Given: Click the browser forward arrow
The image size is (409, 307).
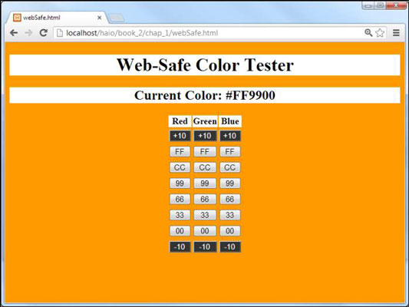Looking at the screenshot, I should click(28, 33).
